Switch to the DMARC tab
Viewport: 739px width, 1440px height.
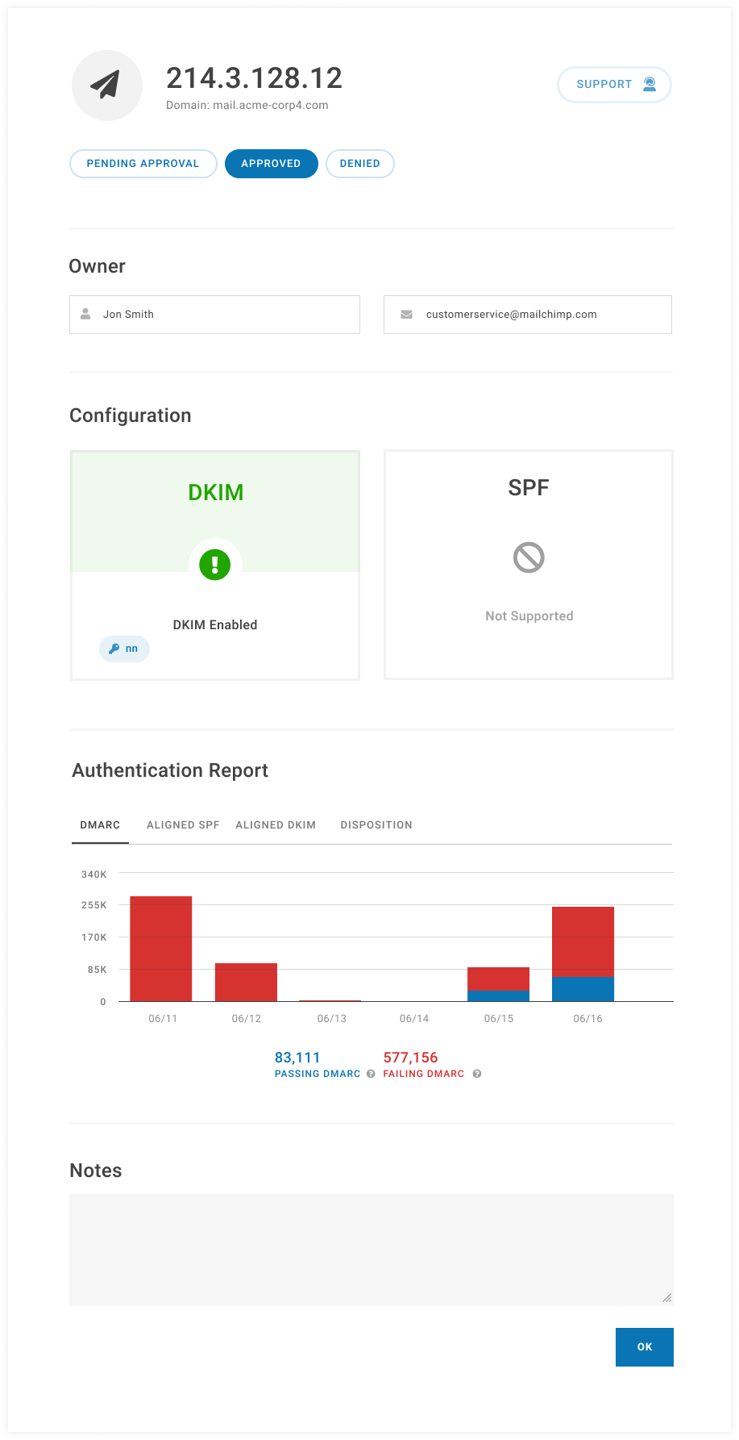100,825
